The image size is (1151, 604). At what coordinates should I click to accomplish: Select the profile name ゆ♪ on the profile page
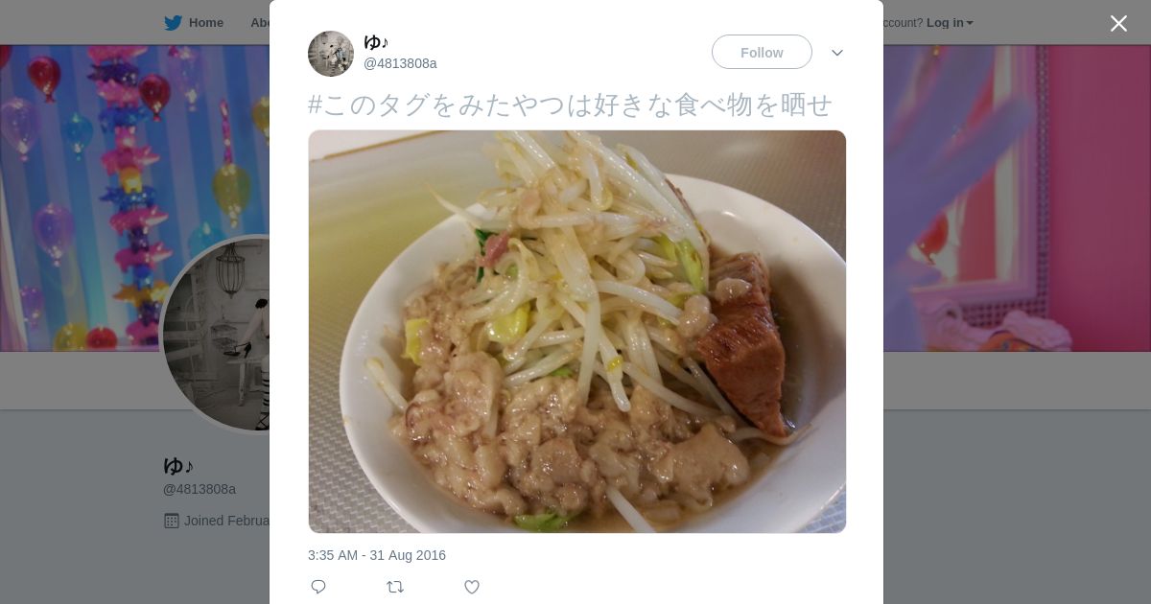tap(178, 466)
